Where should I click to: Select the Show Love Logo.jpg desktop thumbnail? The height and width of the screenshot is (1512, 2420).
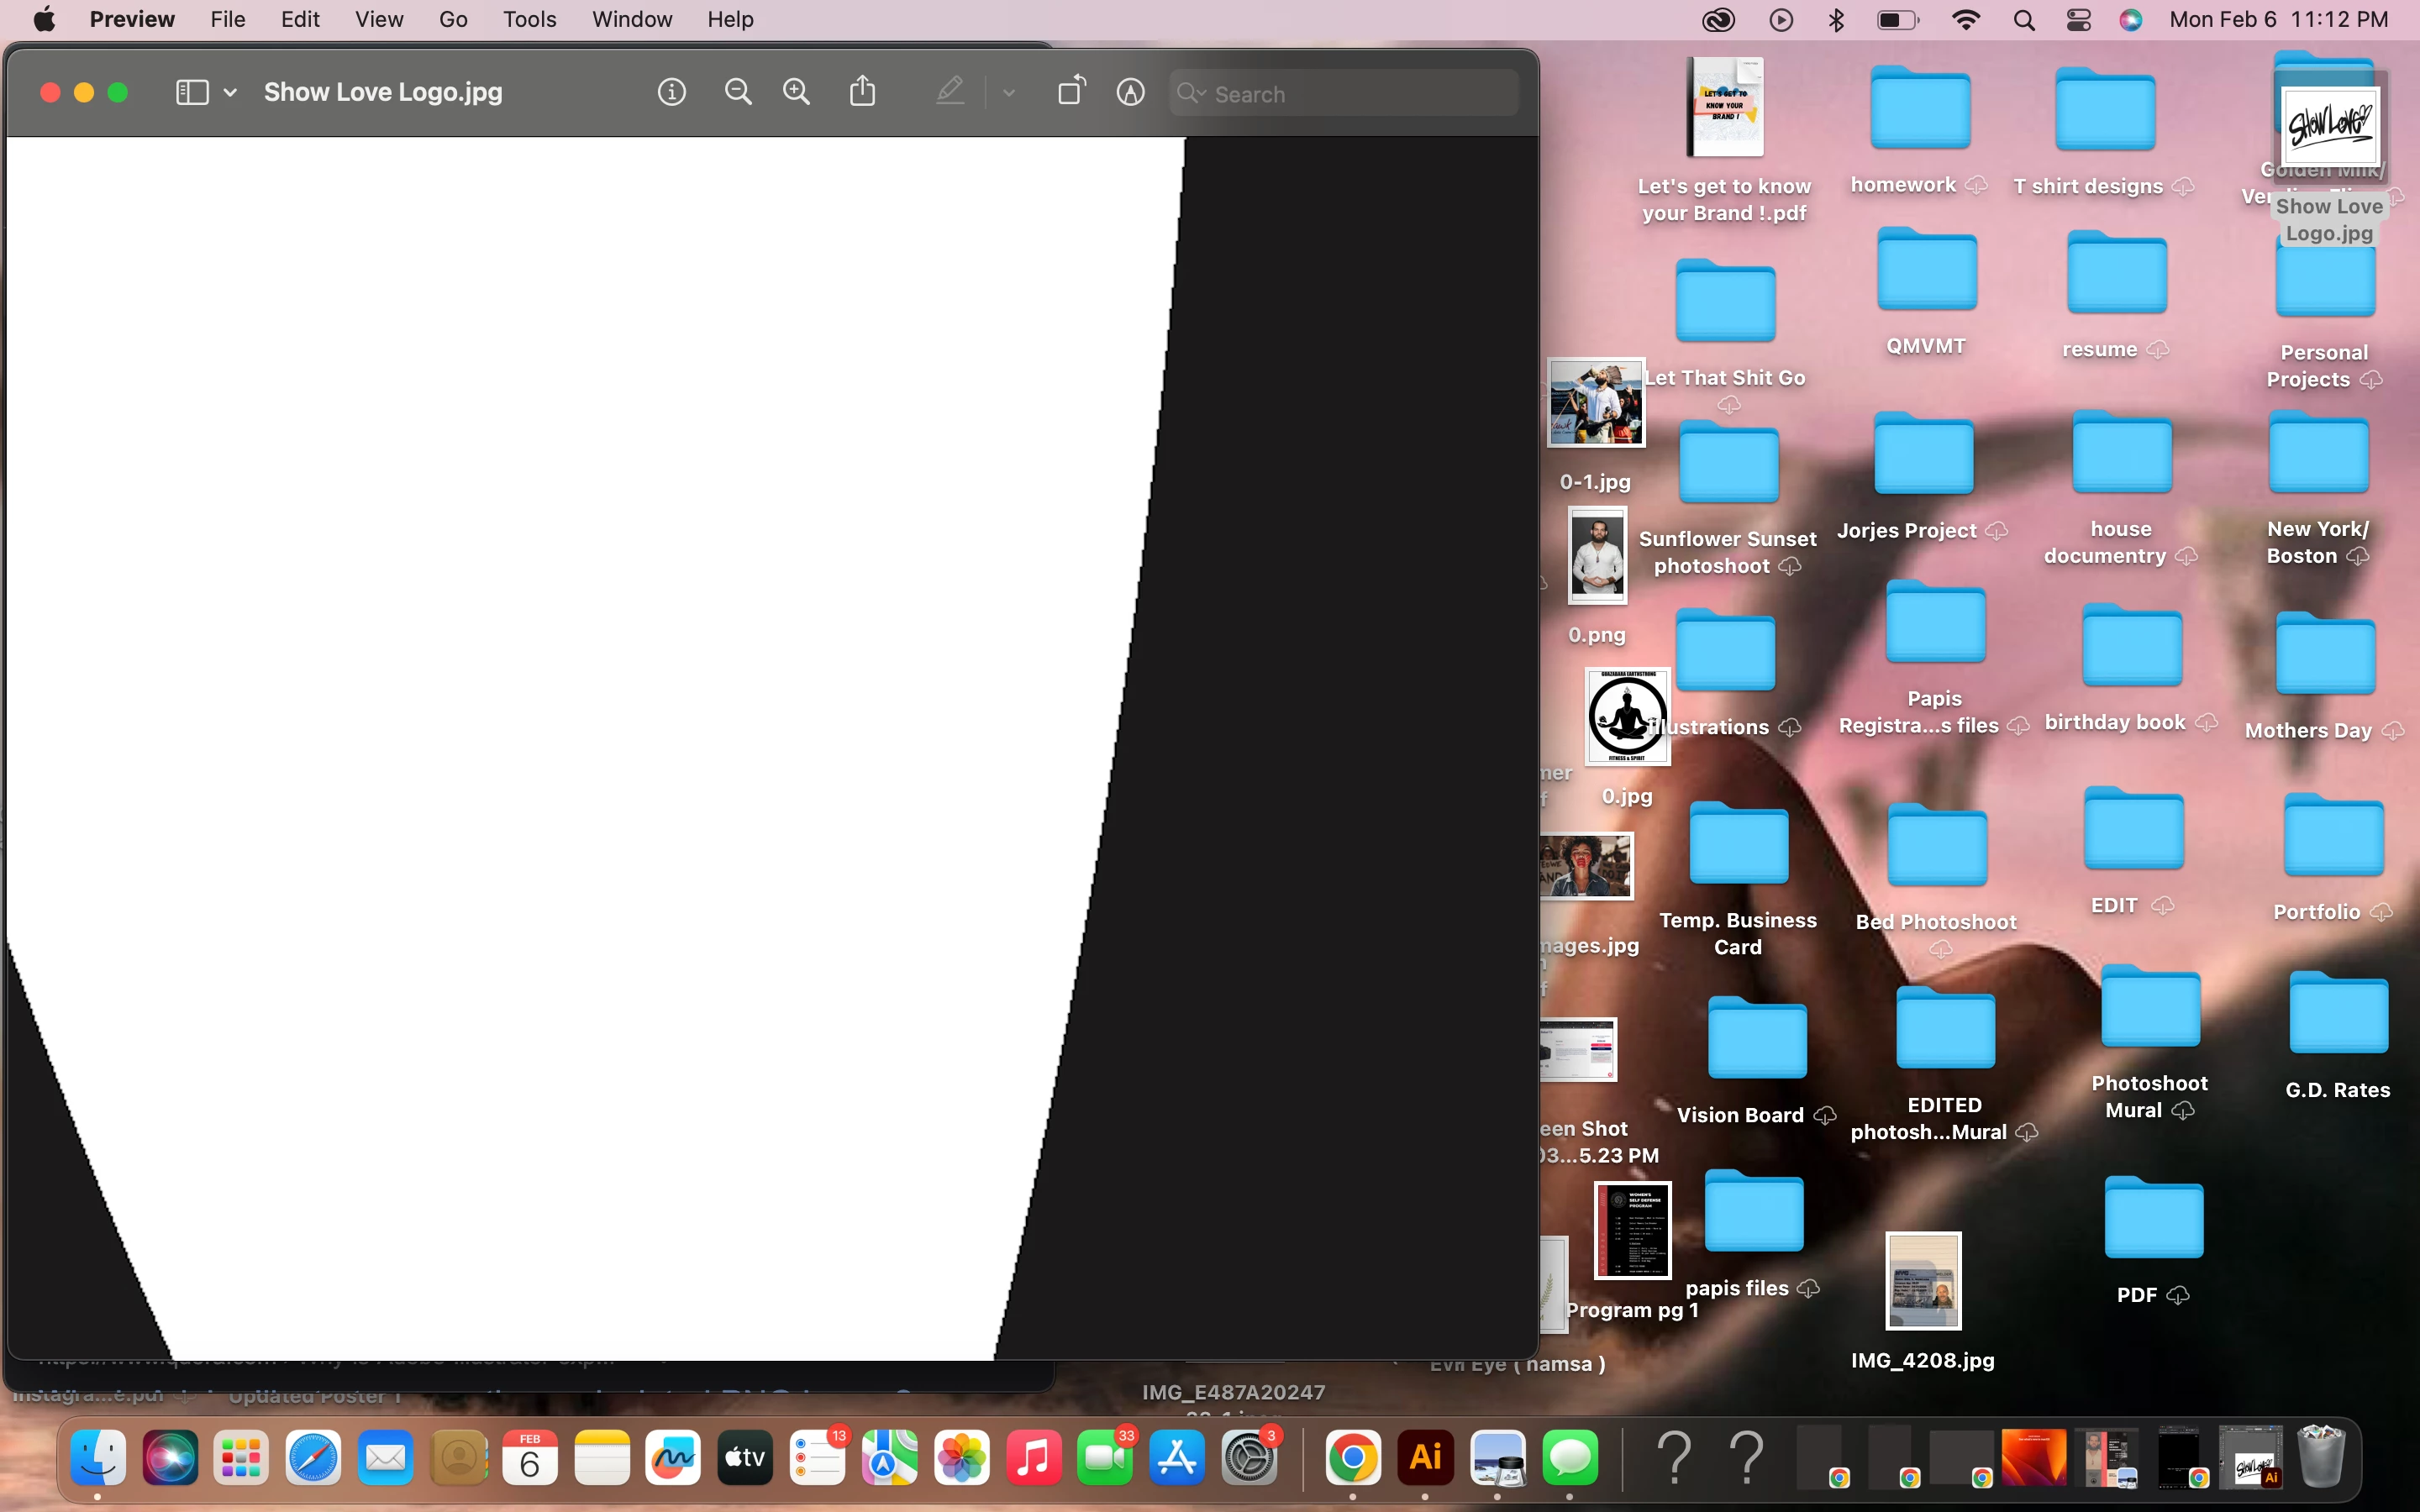[x=2330, y=128]
